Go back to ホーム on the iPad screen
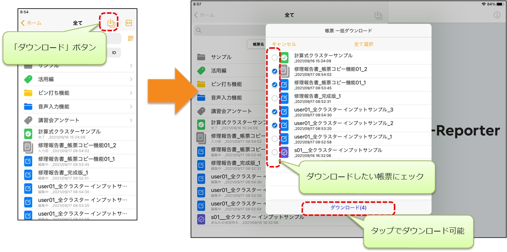Image resolution: width=507 pixels, height=252 pixels. (x=204, y=15)
